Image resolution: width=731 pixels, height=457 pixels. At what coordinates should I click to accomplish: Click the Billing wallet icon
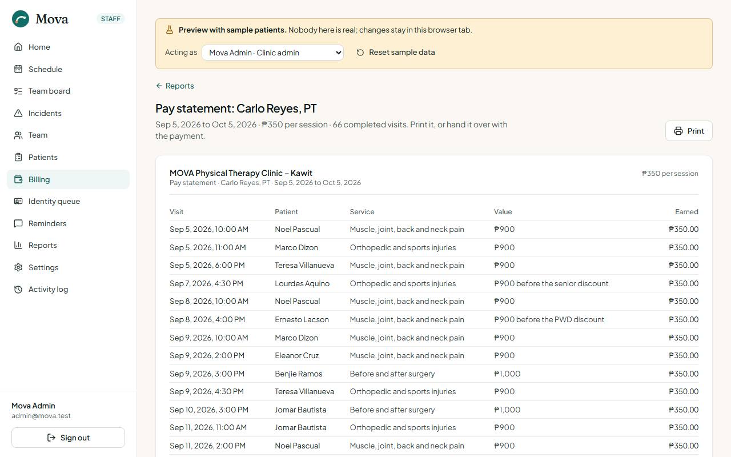[18, 179]
